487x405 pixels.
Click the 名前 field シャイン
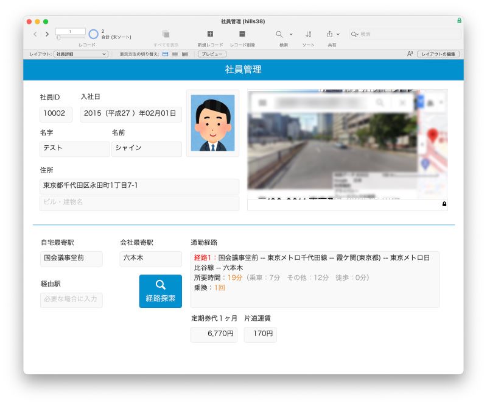[x=147, y=149]
